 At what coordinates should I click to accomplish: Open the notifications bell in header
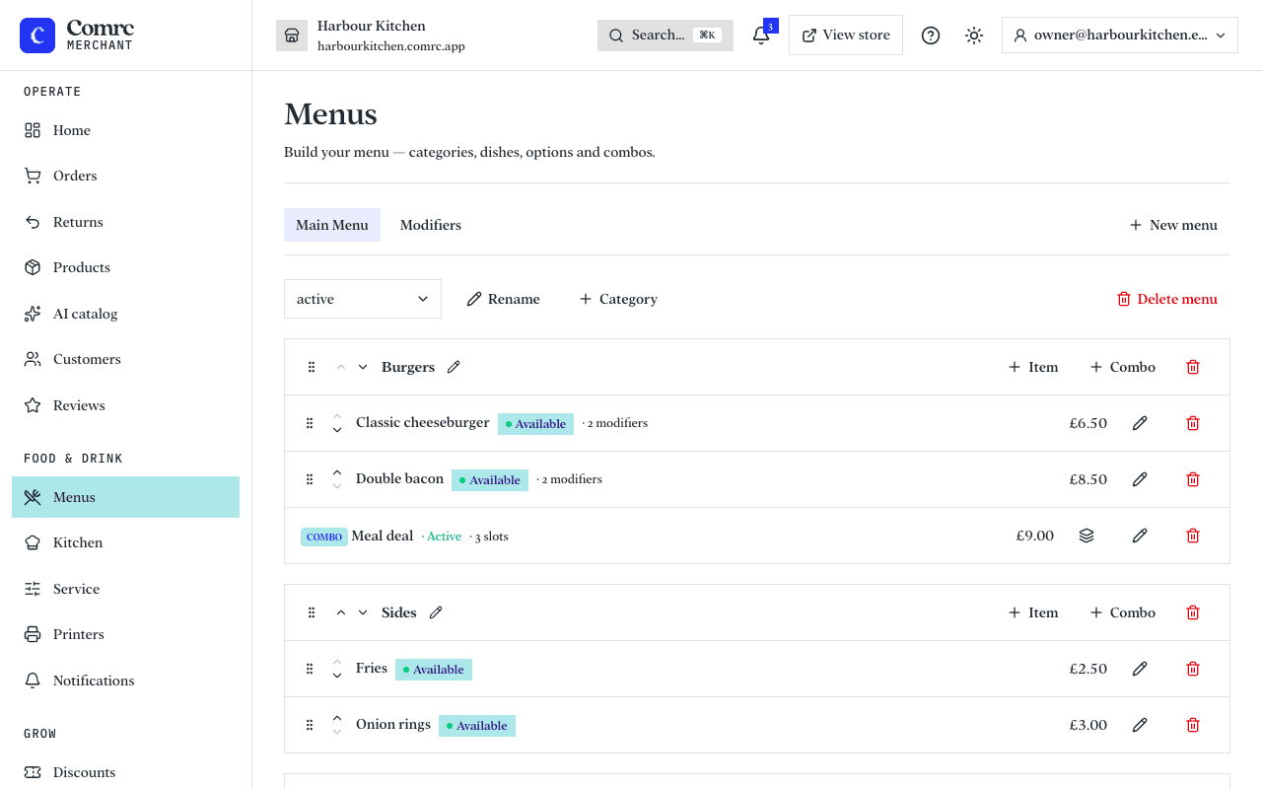pos(761,36)
